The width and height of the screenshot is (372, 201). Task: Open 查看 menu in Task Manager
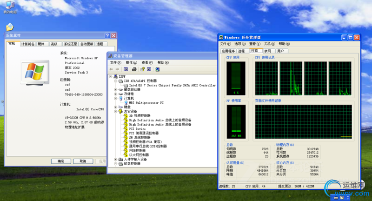[x=254, y=44]
